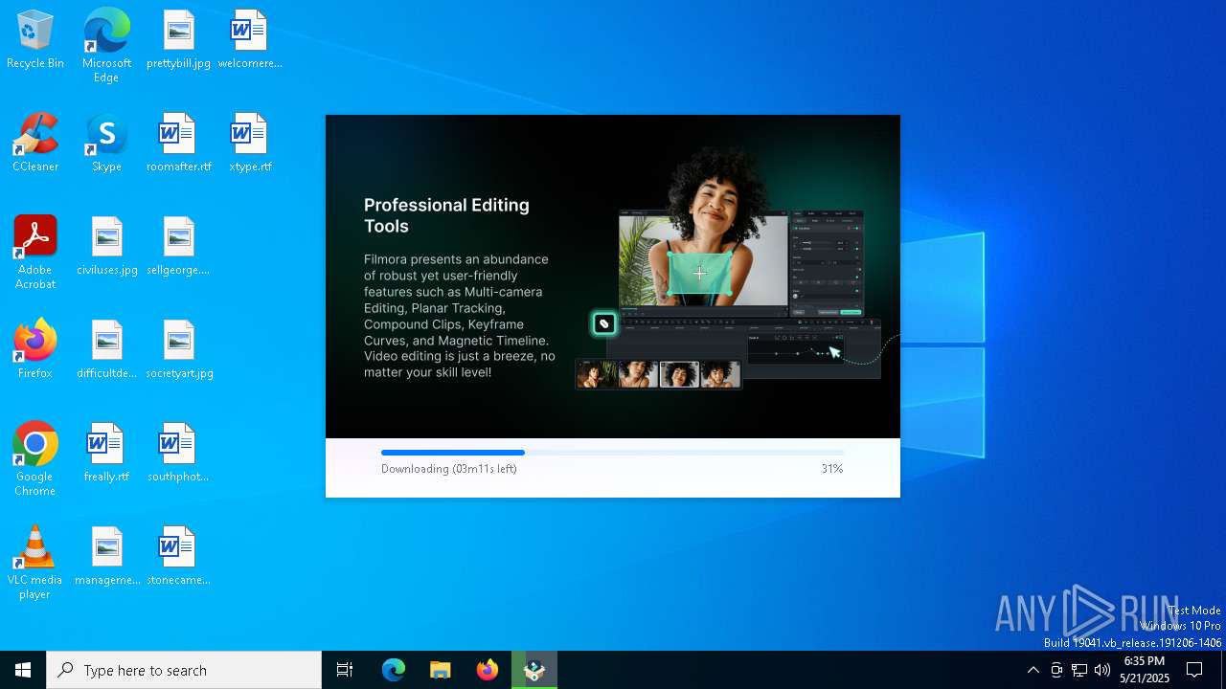This screenshot has width=1226, height=689.
Task: Select the roomafter.rtf file icon
Action: [178, 144]
